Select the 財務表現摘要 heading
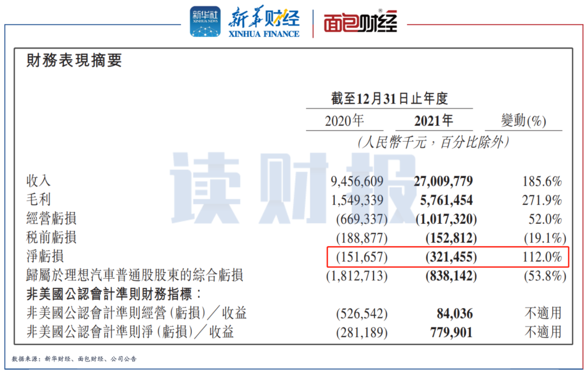Viewport: 588px width, 374px height. 75,60
